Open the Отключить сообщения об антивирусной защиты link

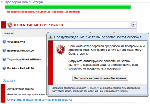pos(39,100)
